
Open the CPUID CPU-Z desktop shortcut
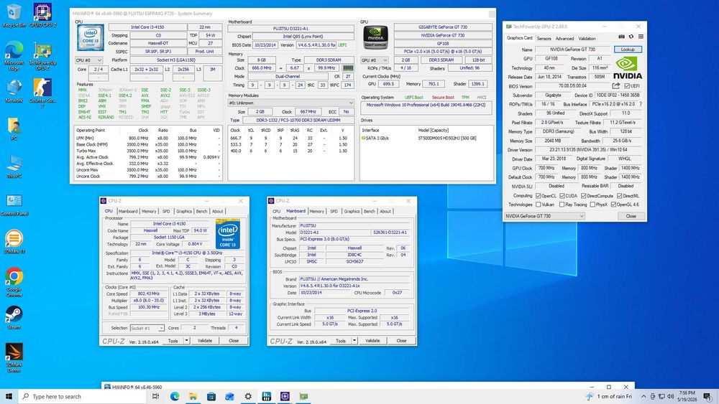point(42,16)
